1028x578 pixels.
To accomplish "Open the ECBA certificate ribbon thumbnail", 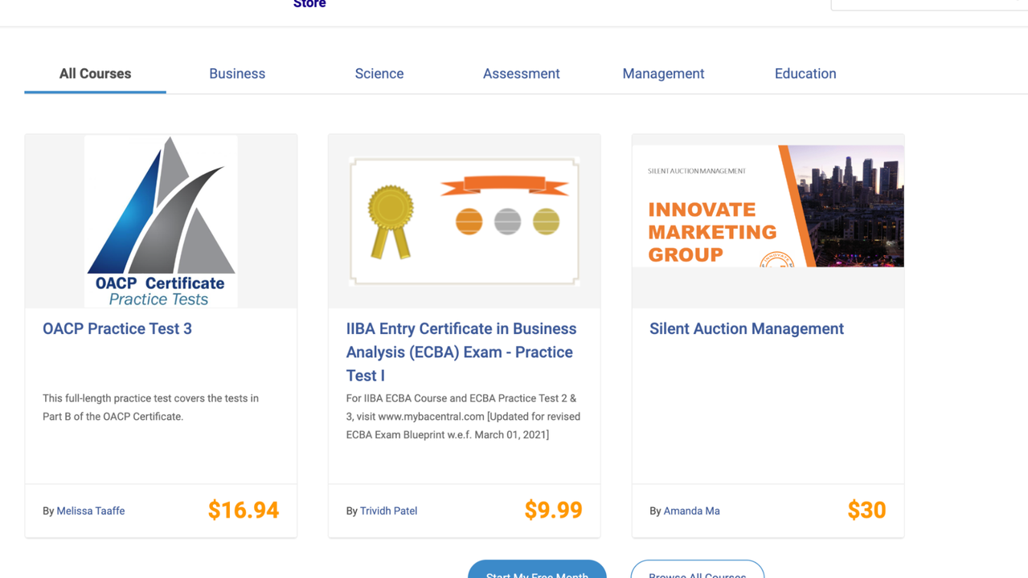I will coord(465,221).
